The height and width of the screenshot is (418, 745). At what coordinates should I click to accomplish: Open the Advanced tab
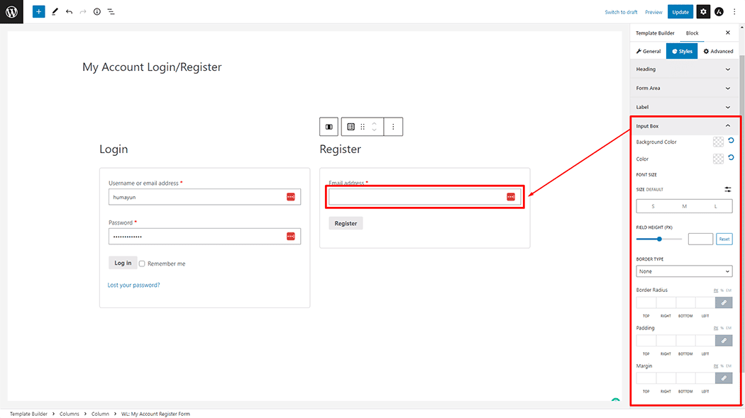click(x=718, y=50)
